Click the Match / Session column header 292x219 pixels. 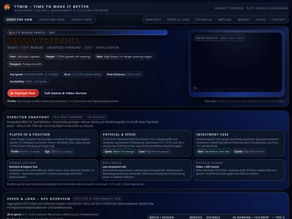(162, 217)
